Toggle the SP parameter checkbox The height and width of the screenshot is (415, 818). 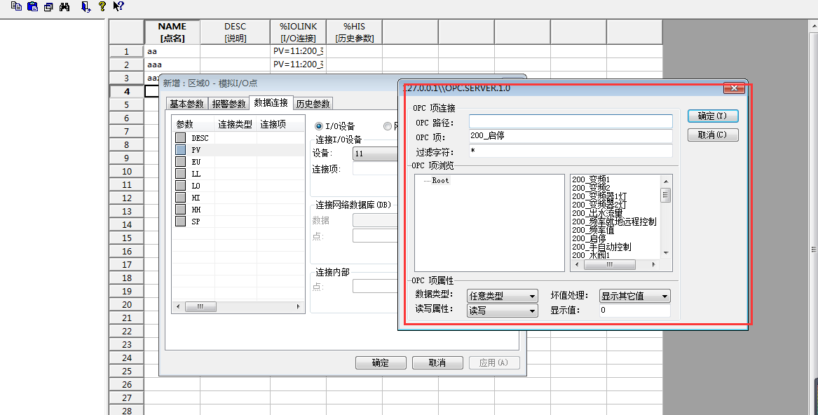coord(181,222)
